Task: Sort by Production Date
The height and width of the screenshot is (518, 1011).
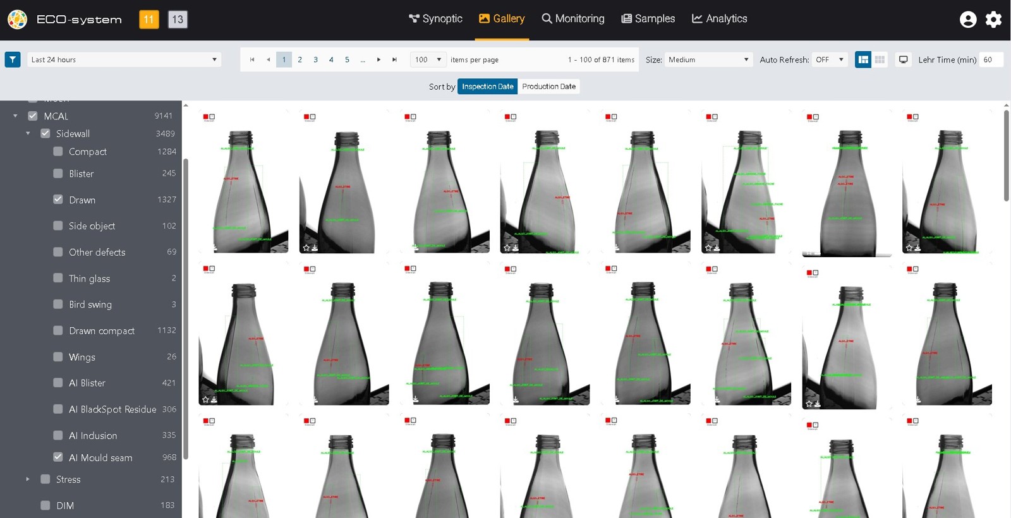Action: [x=548, y=87]
